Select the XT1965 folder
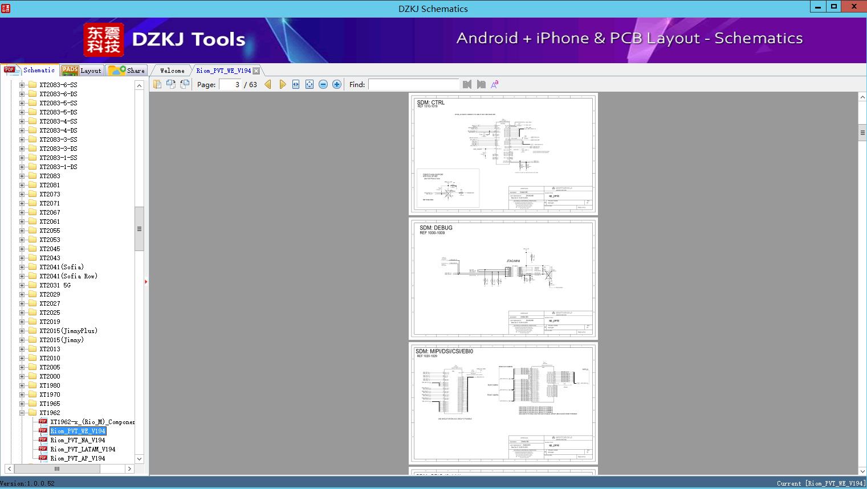Image resolution: width=867 pixels, height=489 pixels. (x=50, y=404)
